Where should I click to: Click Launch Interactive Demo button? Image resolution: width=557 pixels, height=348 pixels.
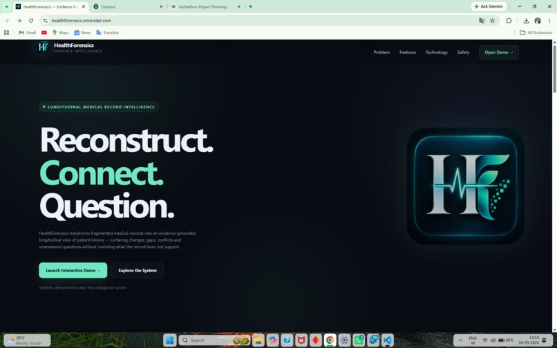pos(73,270)
